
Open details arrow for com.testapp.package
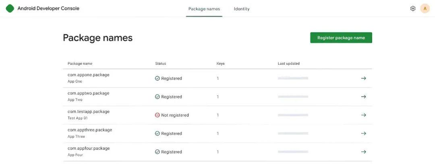coord(363,115)
